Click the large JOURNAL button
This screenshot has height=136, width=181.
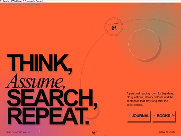139,117
